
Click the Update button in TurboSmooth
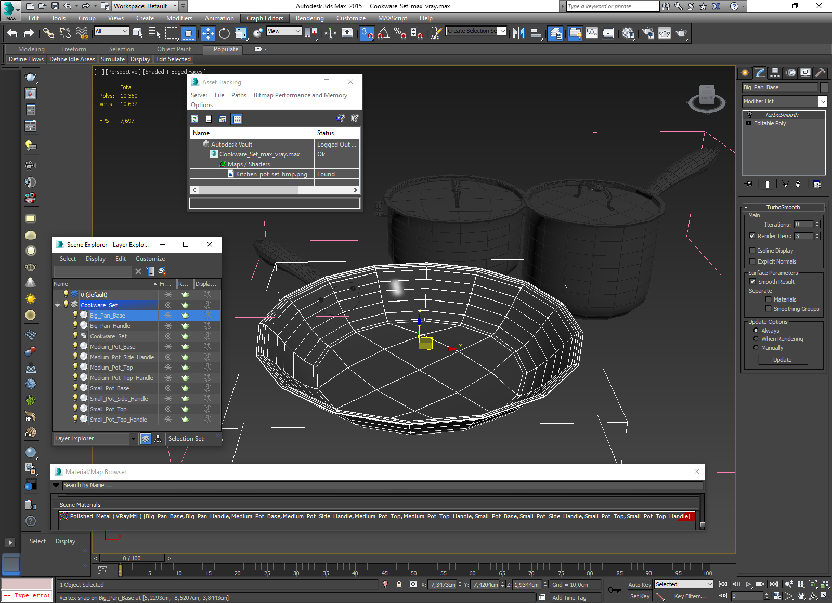tap(783, 360)
